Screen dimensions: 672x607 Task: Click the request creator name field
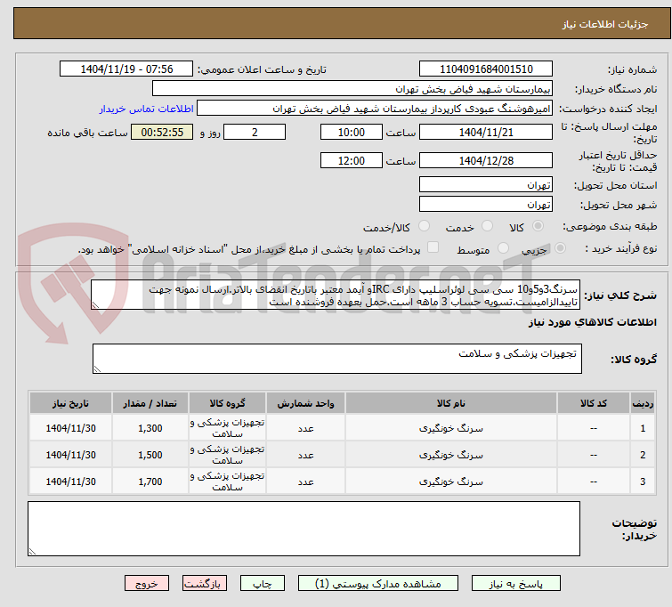(x=375, y=109)
